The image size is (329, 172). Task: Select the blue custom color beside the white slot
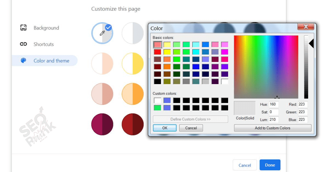coord(167,100)
